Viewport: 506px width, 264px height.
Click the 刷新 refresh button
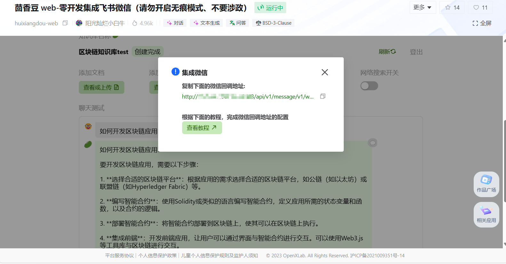point(387,52)
